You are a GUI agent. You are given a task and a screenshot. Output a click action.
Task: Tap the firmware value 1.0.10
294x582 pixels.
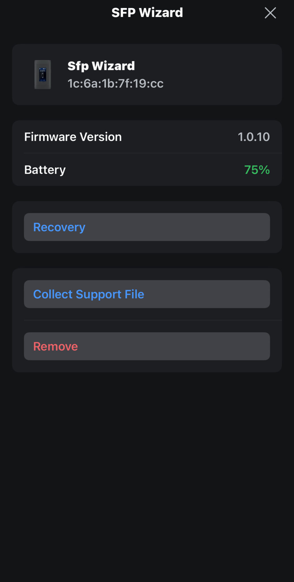(x=254, y=137)
